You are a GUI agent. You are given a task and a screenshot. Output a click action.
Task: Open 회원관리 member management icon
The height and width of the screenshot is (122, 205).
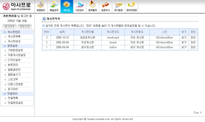point(41,6)
